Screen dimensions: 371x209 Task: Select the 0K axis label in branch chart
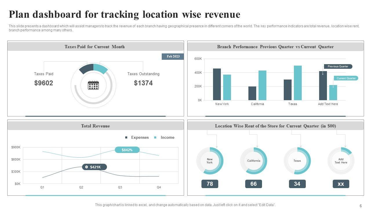coord(200,100)
